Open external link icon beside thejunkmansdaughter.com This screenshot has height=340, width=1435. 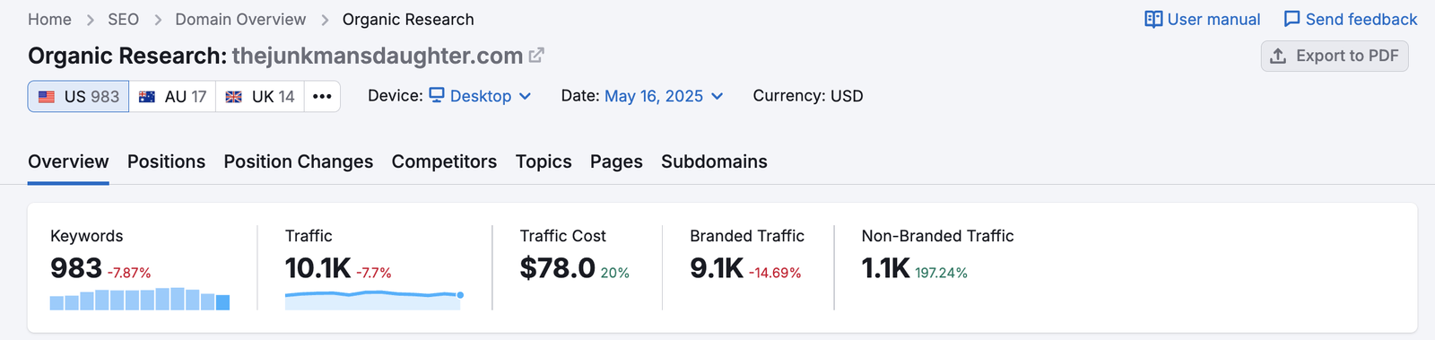pos(536,56)
